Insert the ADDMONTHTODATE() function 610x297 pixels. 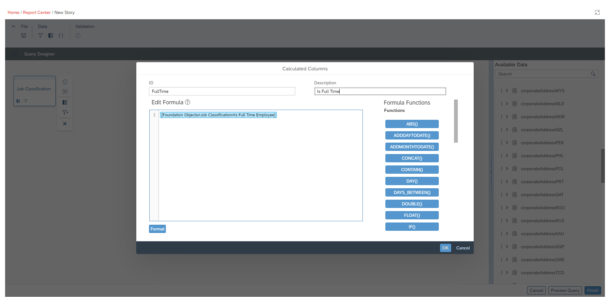tap(412, 147)
